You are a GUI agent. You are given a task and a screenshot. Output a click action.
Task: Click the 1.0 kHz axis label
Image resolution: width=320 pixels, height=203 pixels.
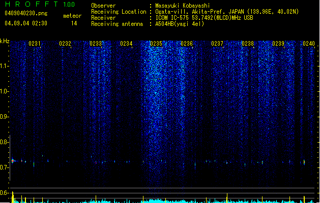(x=4, y=91)
